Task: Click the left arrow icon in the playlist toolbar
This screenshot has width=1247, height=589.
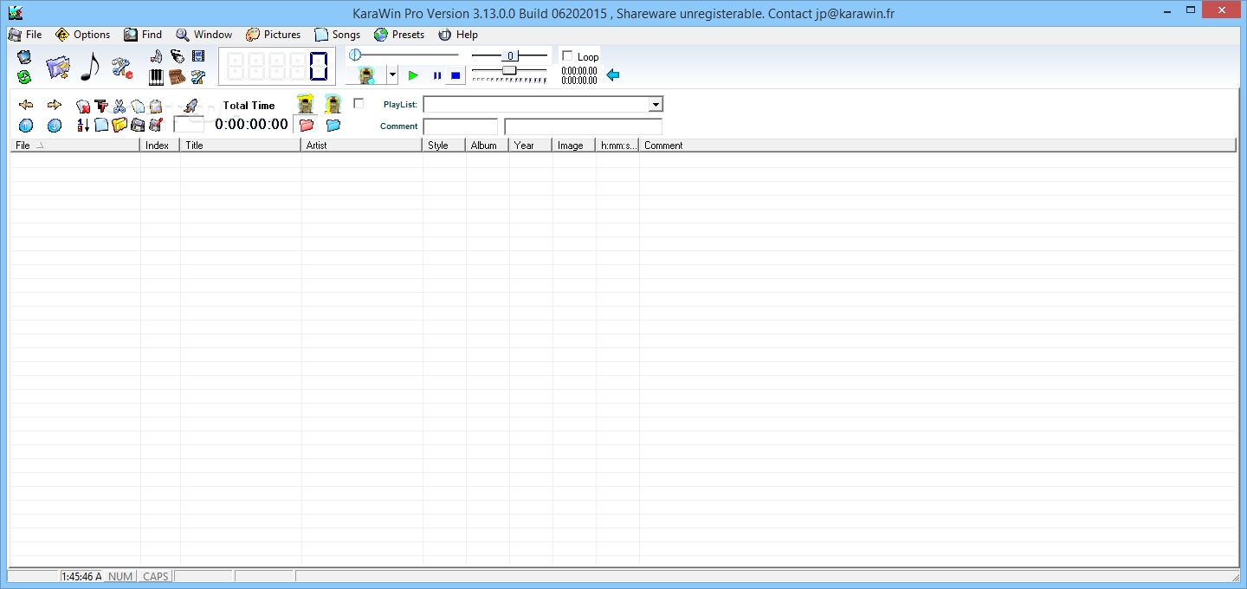Action: tap(26, 105)
